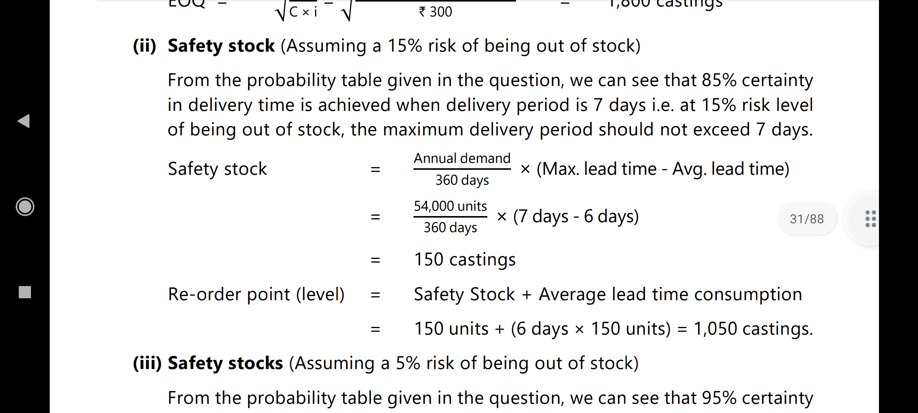Open recent apps with the square button
Screen dimensions: 918x413
[25, 292]
